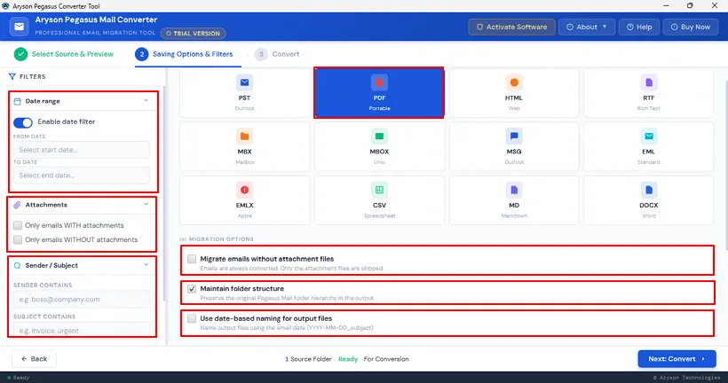Collapse the Sender / Subject section chevron
Screen dimensions: 728x383
[x=146, y=265]
